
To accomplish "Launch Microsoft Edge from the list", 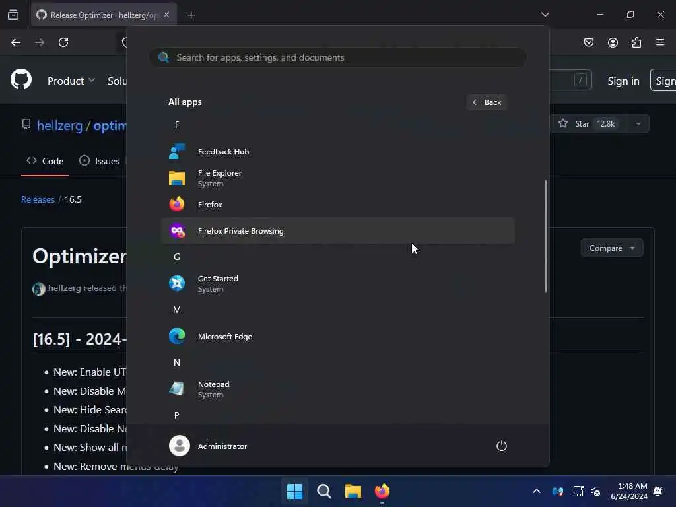I will pos(338,337).
